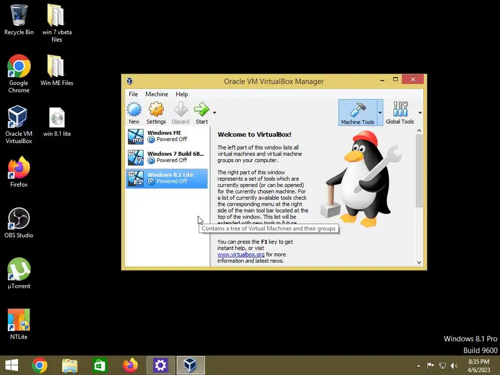Minimize the VirtualBox Manager window
500x375 pixels.
pos(382,80)
